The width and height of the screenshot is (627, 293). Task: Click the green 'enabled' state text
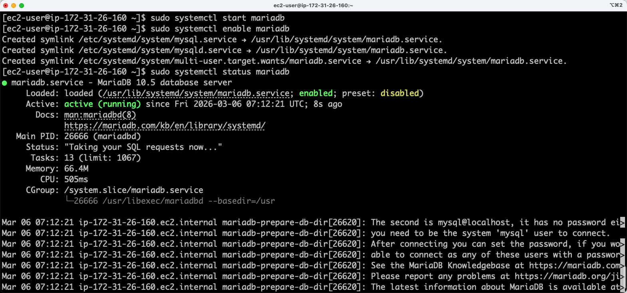tap(315, 93)
